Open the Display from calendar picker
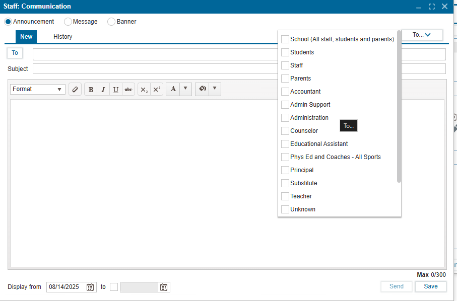Viewport: 457px width, 301px height. coord(90,287)
